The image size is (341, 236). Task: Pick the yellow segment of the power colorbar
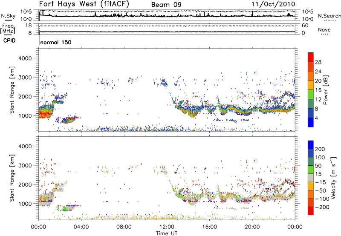(311, 85)
